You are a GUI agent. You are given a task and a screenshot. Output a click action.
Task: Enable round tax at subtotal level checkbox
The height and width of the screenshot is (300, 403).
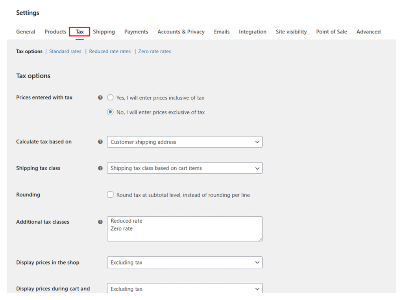[x=111, y=195]
